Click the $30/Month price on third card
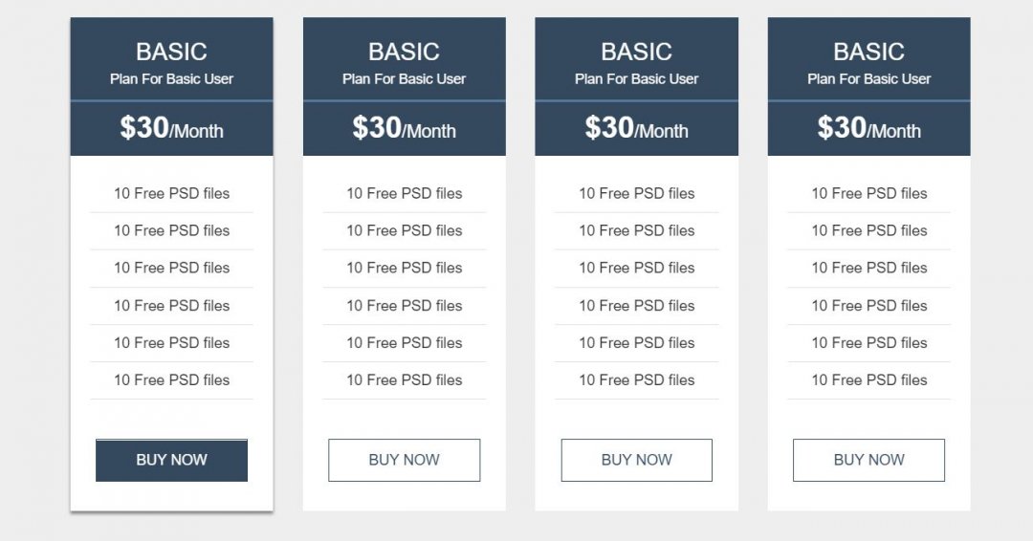This screenshot has height=541, width=1033. (x=636, y=128)
